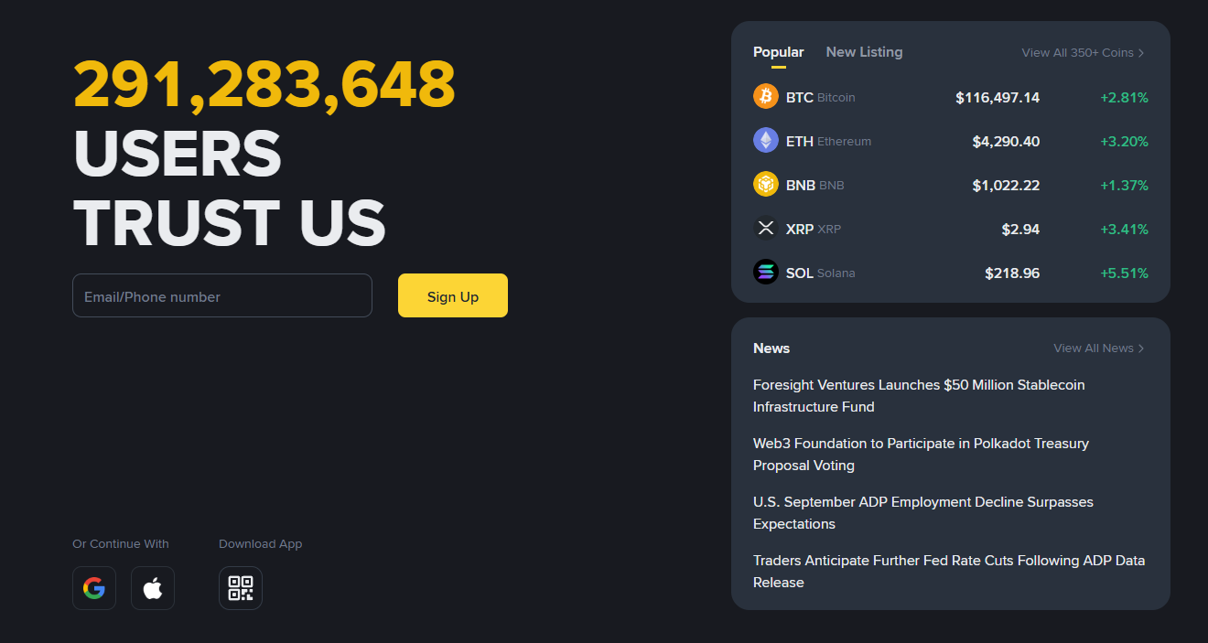
Task: Click the SOL +5.51% change value
Action: tap(1124, 273)
